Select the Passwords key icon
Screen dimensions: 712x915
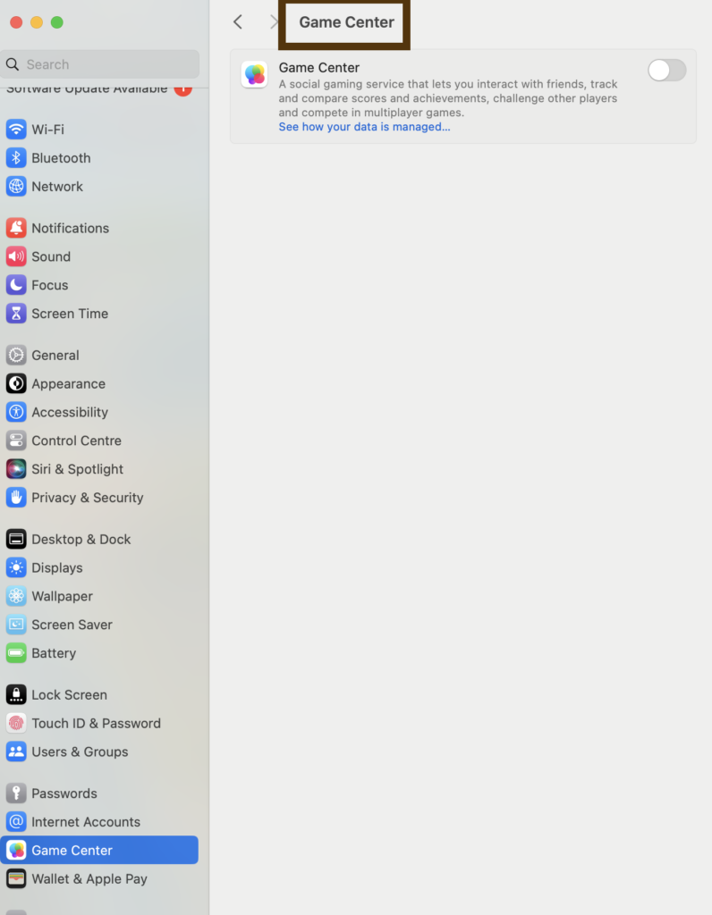(x=16, y=793)
